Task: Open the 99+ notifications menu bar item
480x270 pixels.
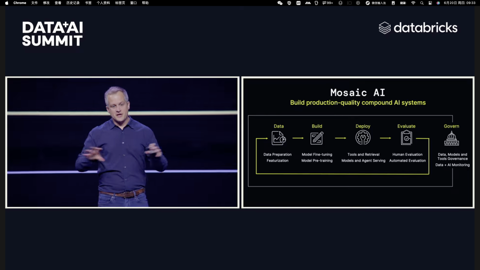Action: point(328,3)
